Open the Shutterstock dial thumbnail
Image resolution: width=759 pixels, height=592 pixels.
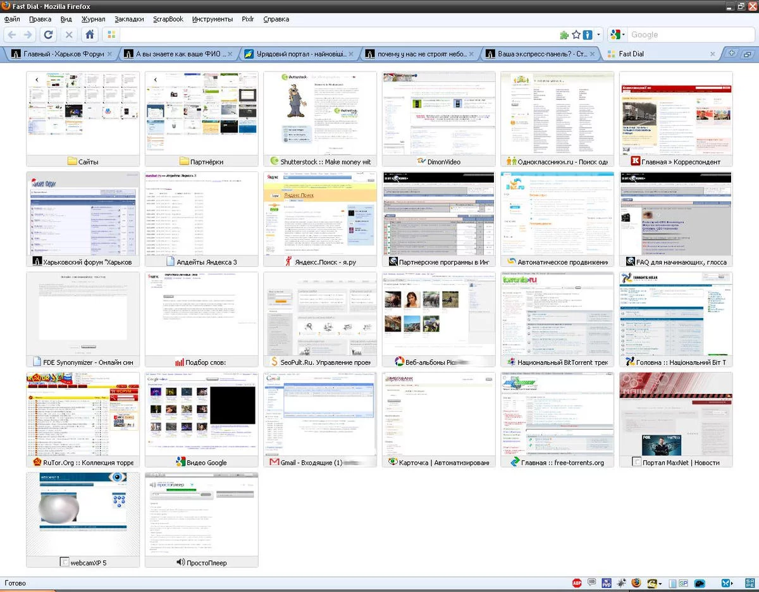320,119
